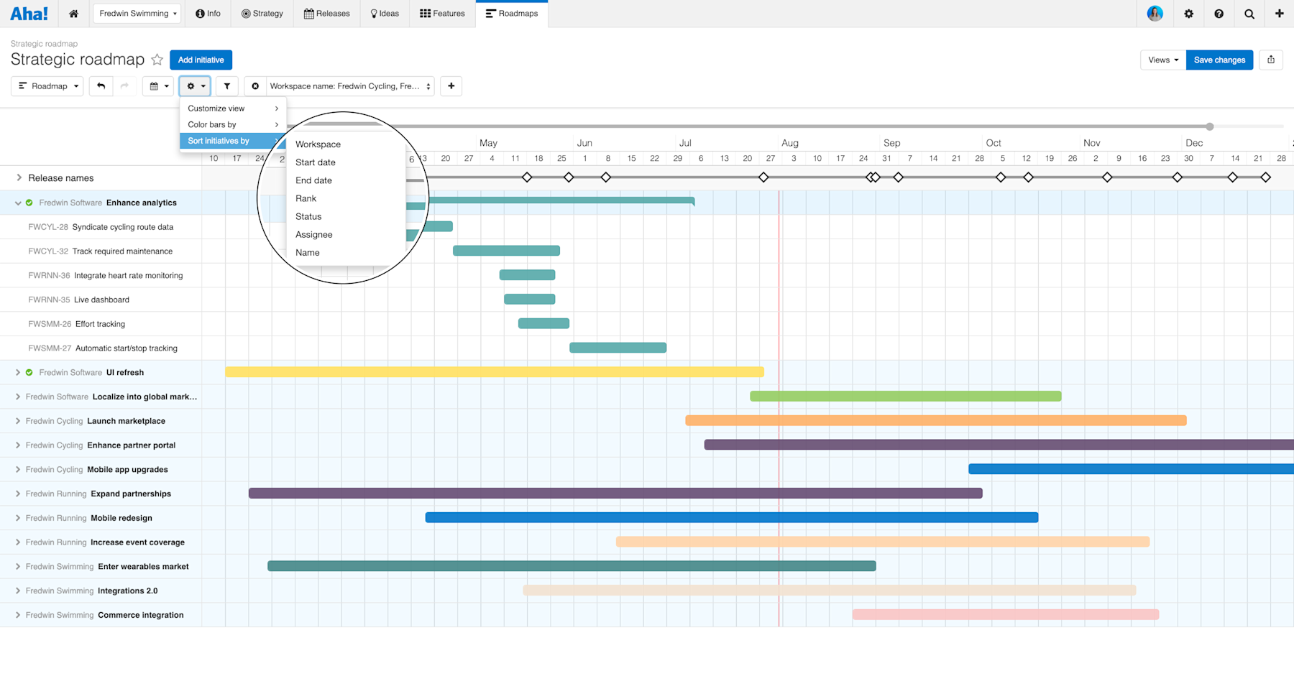Click the Ideas lightbulb icon

click(x=373, y=13)
